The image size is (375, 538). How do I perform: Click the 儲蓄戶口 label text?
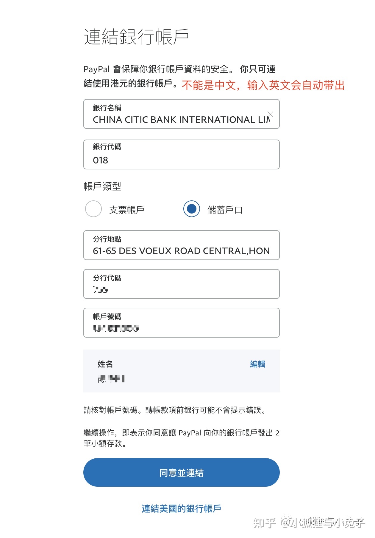[x=225, y=210]
